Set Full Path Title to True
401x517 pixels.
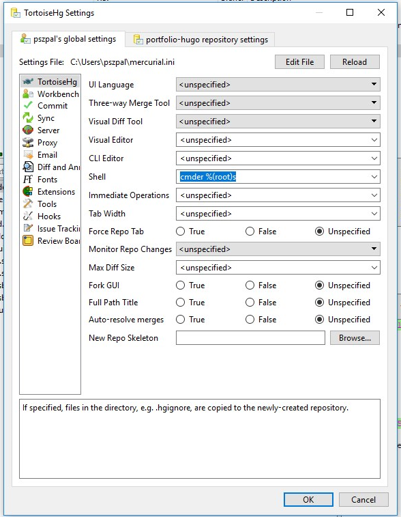(181, 303)
